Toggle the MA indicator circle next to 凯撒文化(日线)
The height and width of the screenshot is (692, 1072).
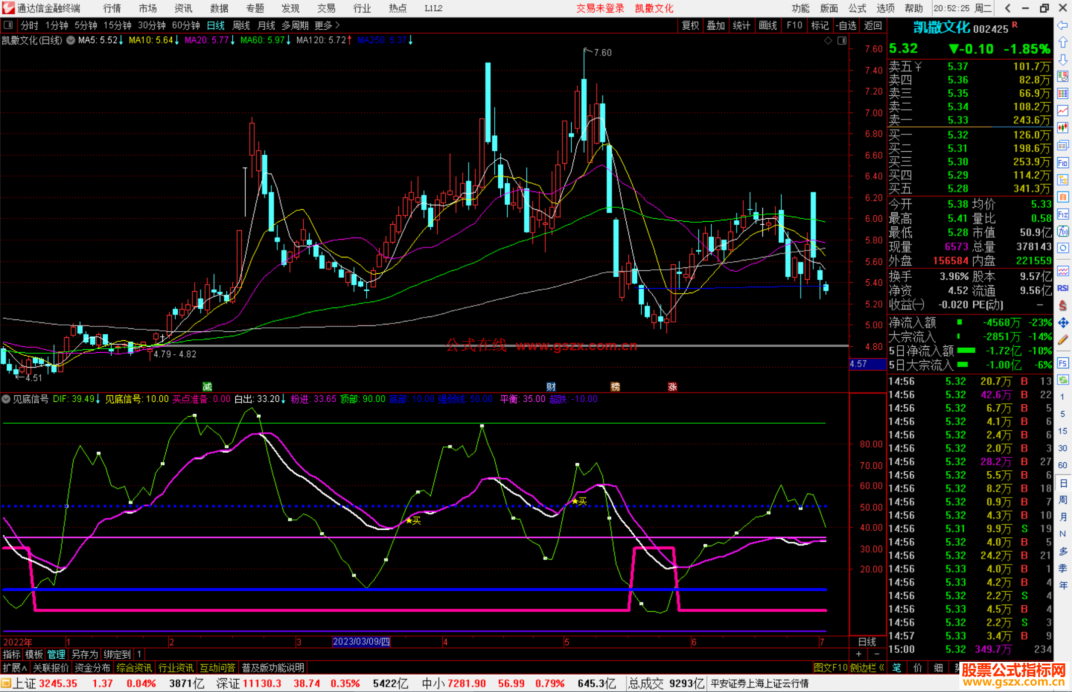tap(71, 40)
